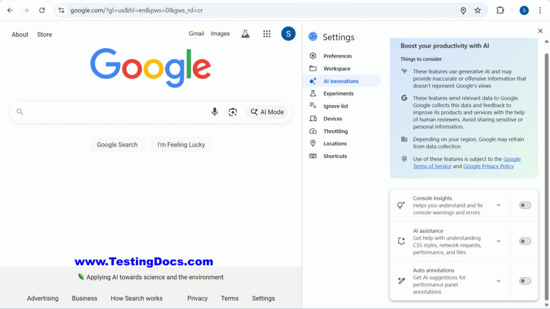Select Locations in Settings sidebar

(x=335, y=143)
